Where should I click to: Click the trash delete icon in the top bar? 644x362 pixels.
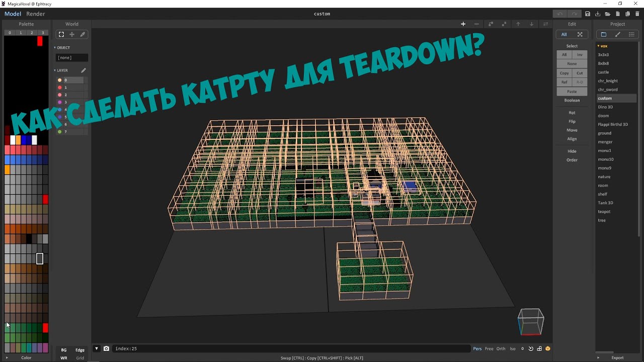(637, 14)
